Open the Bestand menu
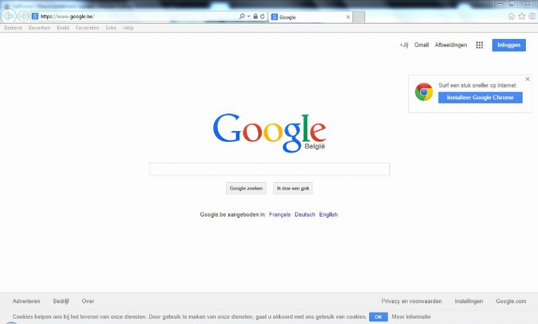Image resolution: width=538 pixels, height=324 pixels. (x=13, y=28)
